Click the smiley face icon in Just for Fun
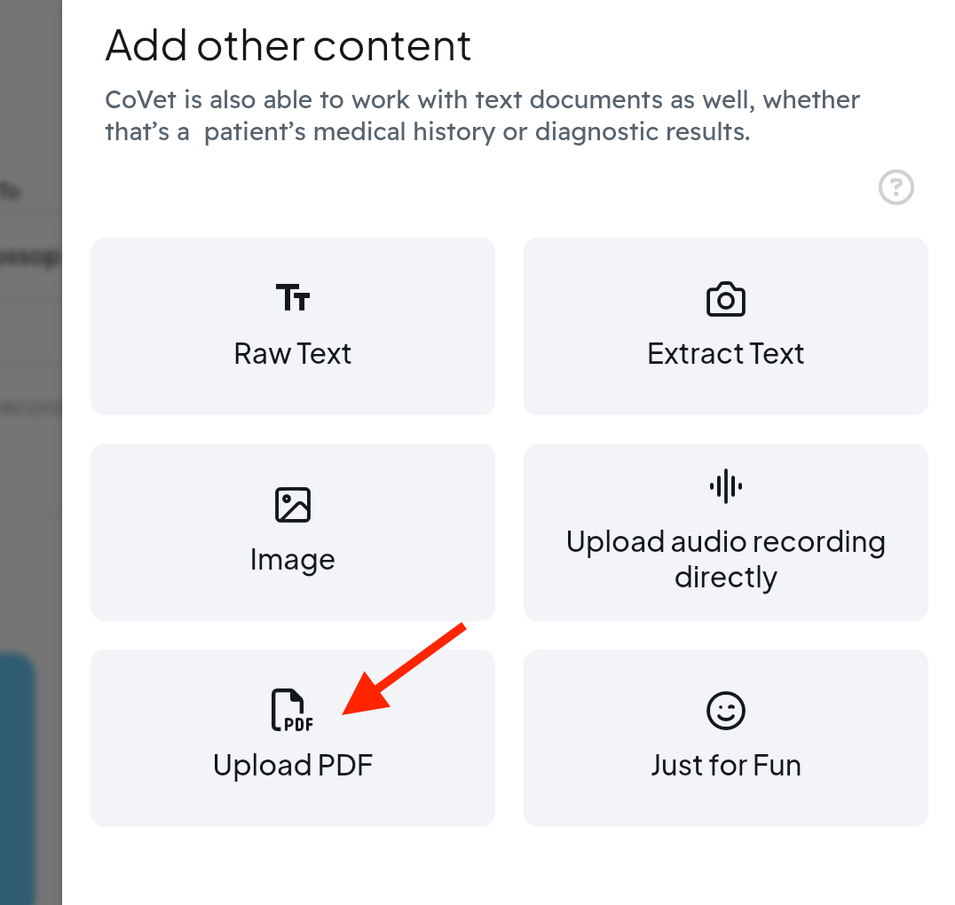Screen dimensions: 955x905 [x=726, y=710]
